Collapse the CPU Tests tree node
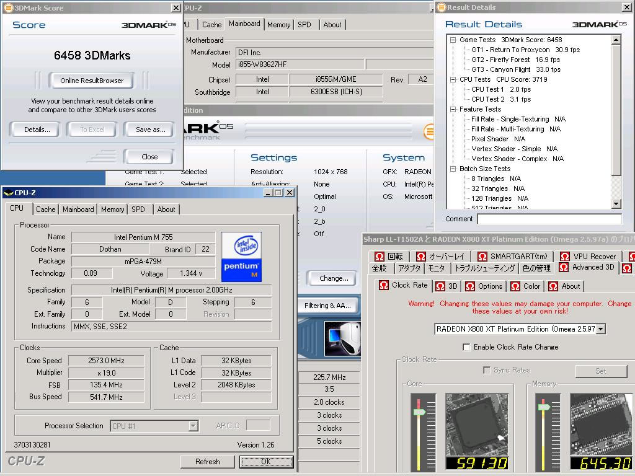The image size is (635, 476). [x=453, y=79]
